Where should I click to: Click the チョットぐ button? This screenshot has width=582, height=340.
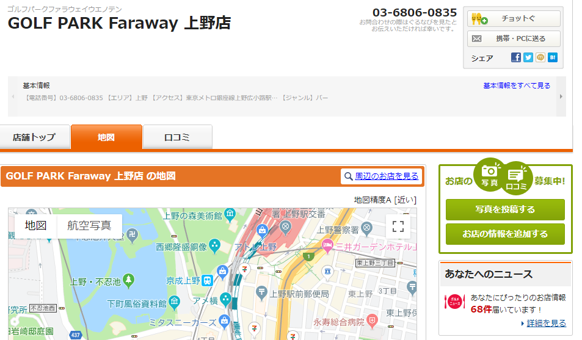pos(514,19)
